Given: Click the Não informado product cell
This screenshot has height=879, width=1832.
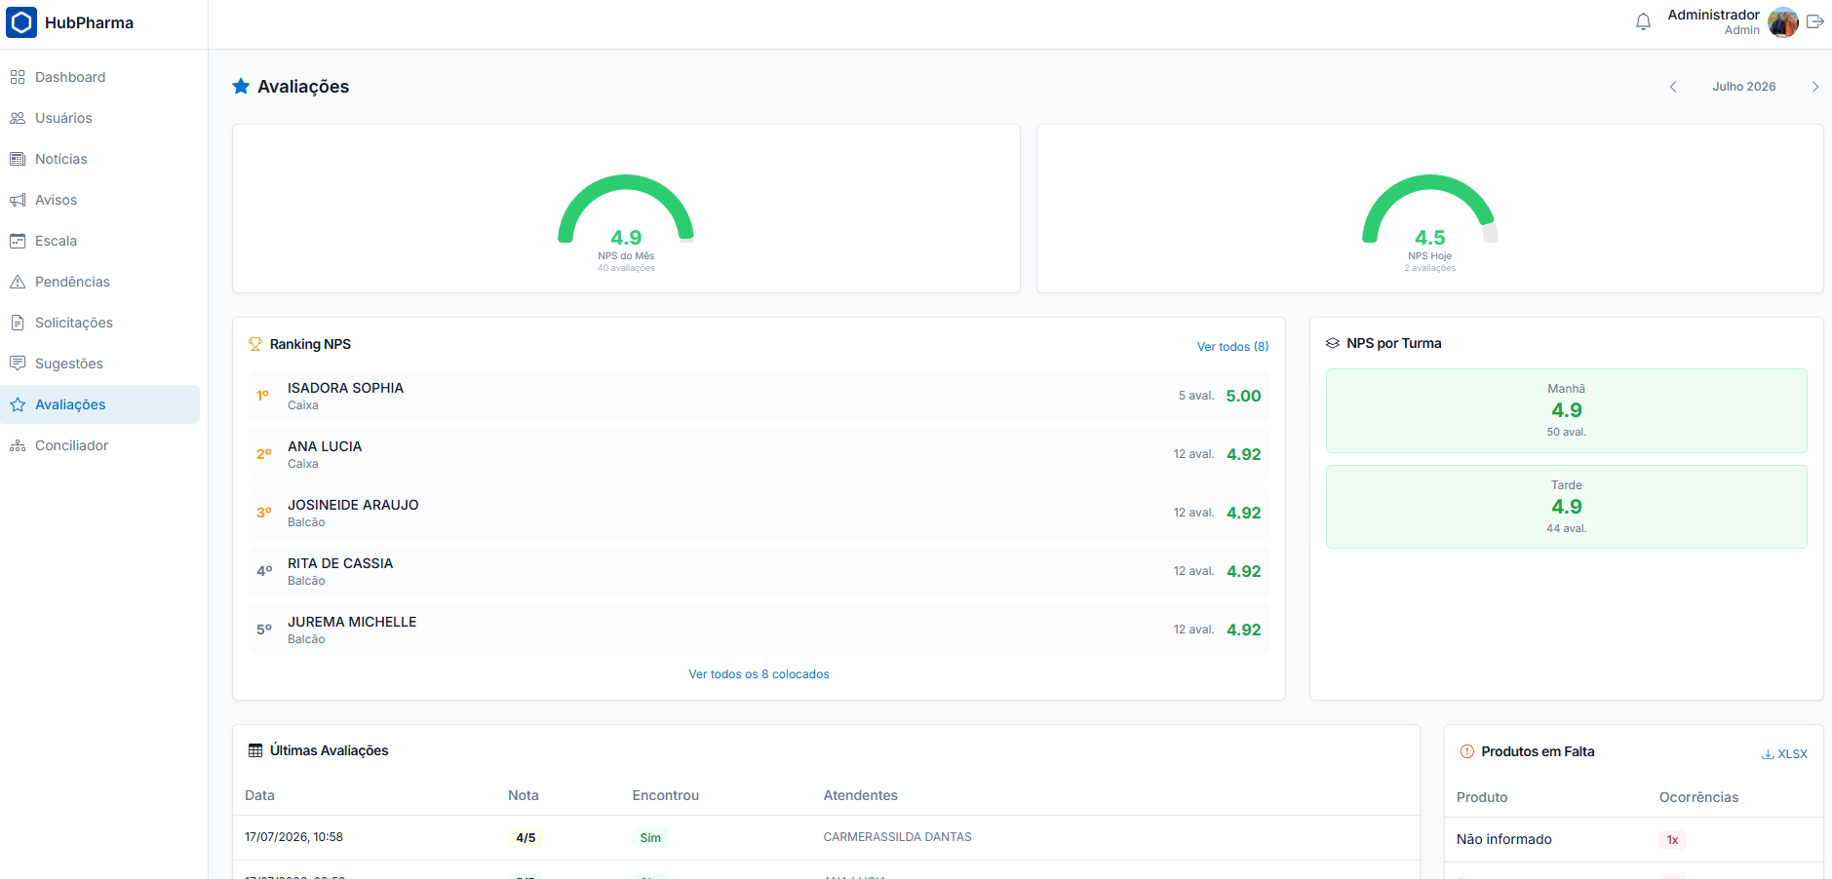Looking at the screenshot, I should tap(1503, 839).
